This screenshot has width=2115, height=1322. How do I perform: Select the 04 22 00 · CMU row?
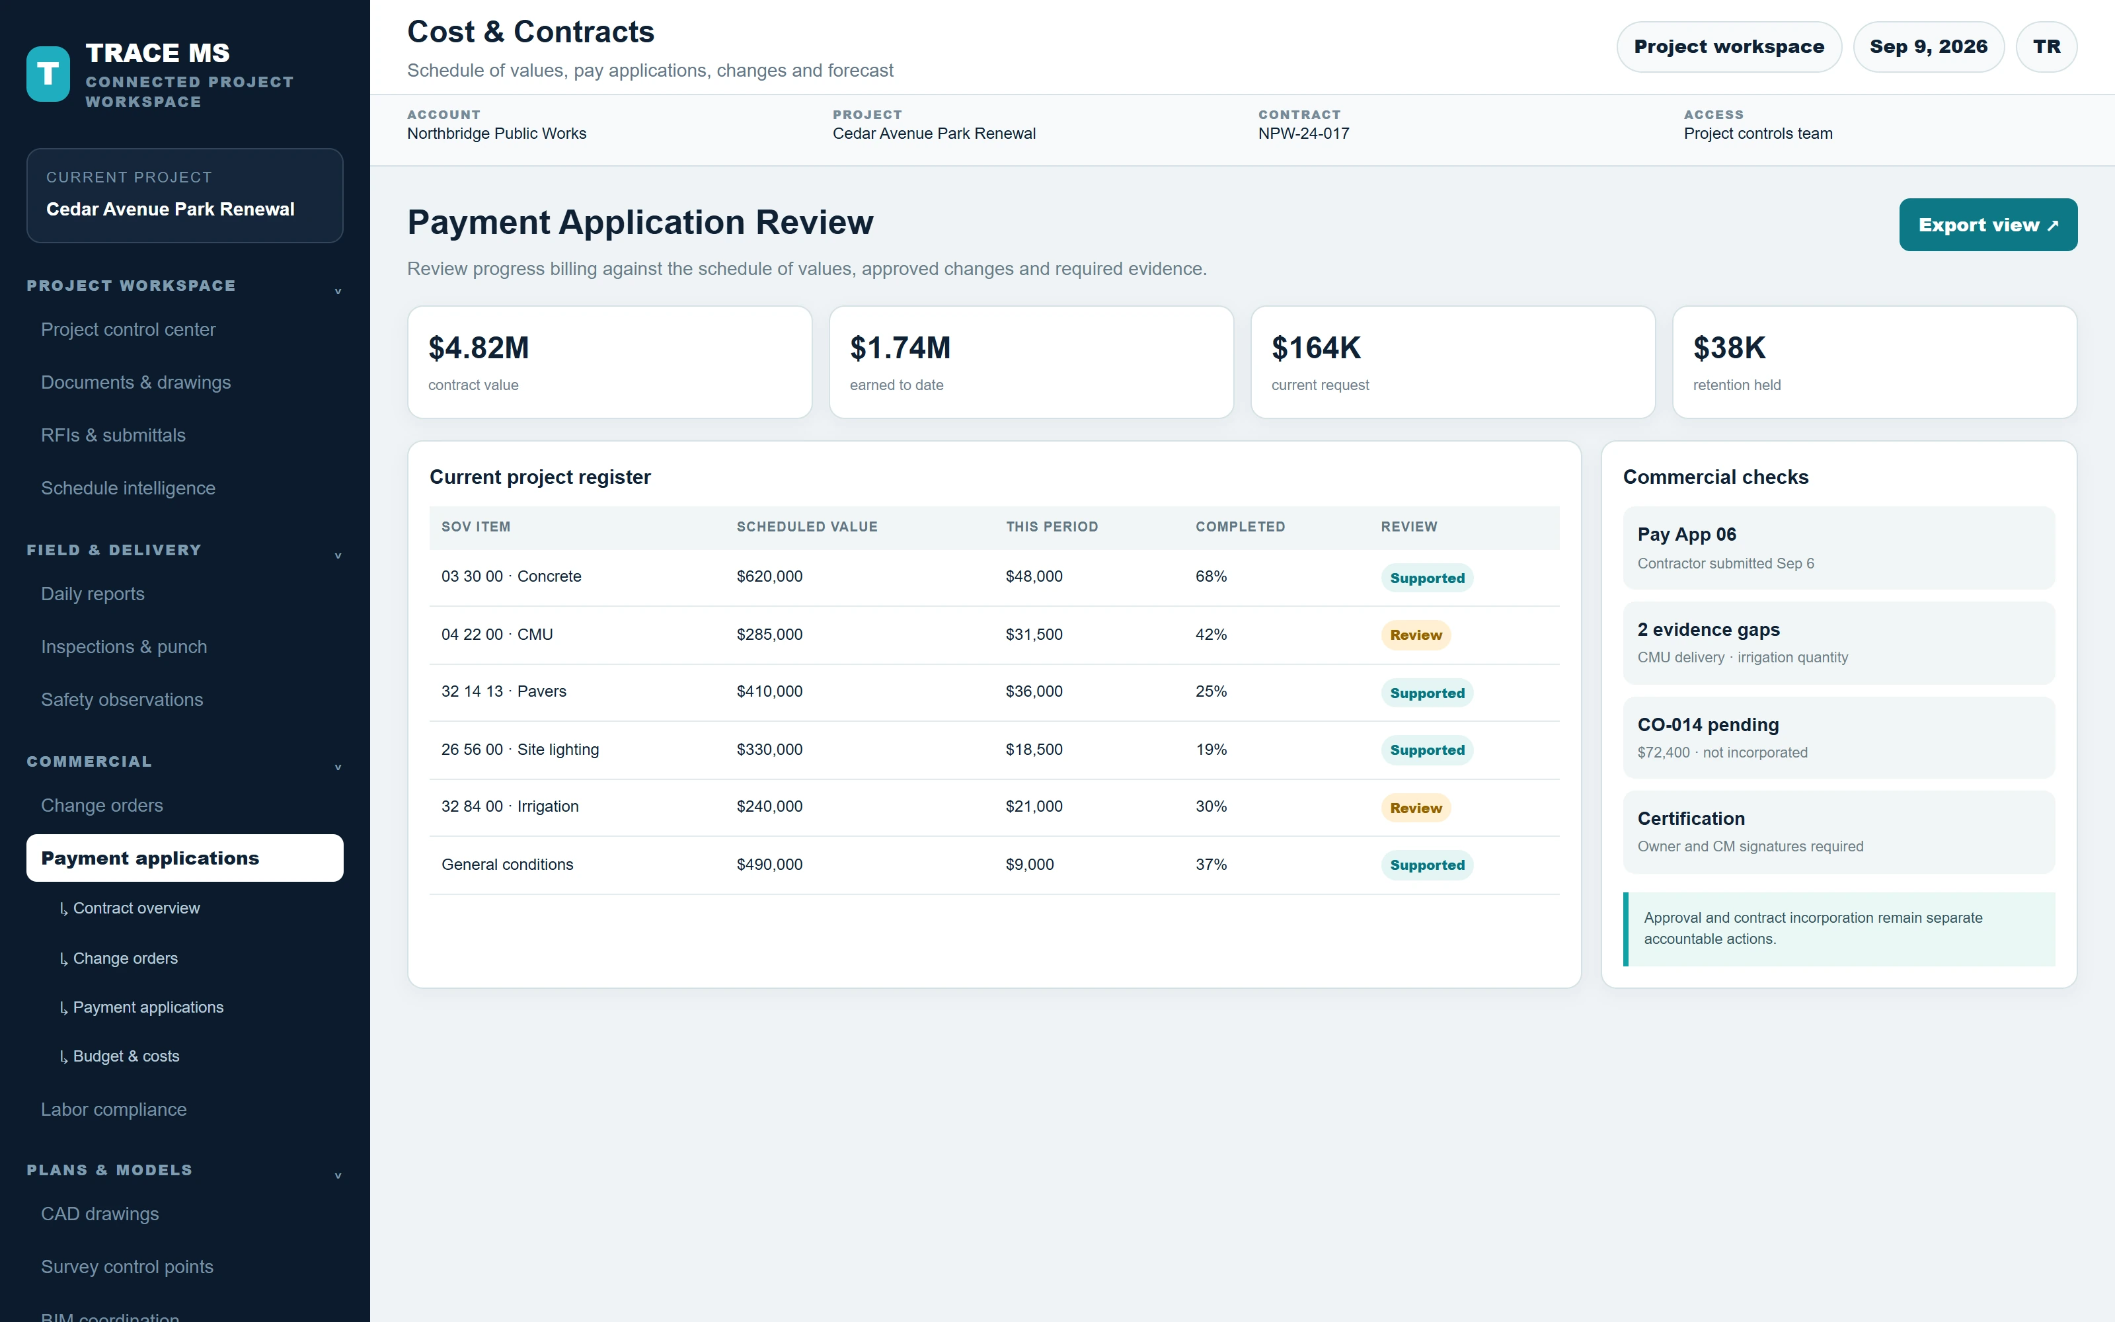point(993,635)
